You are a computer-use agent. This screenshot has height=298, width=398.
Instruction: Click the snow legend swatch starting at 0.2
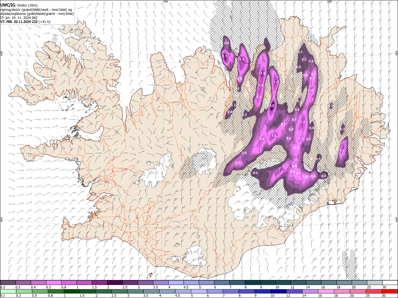[8, 282]
